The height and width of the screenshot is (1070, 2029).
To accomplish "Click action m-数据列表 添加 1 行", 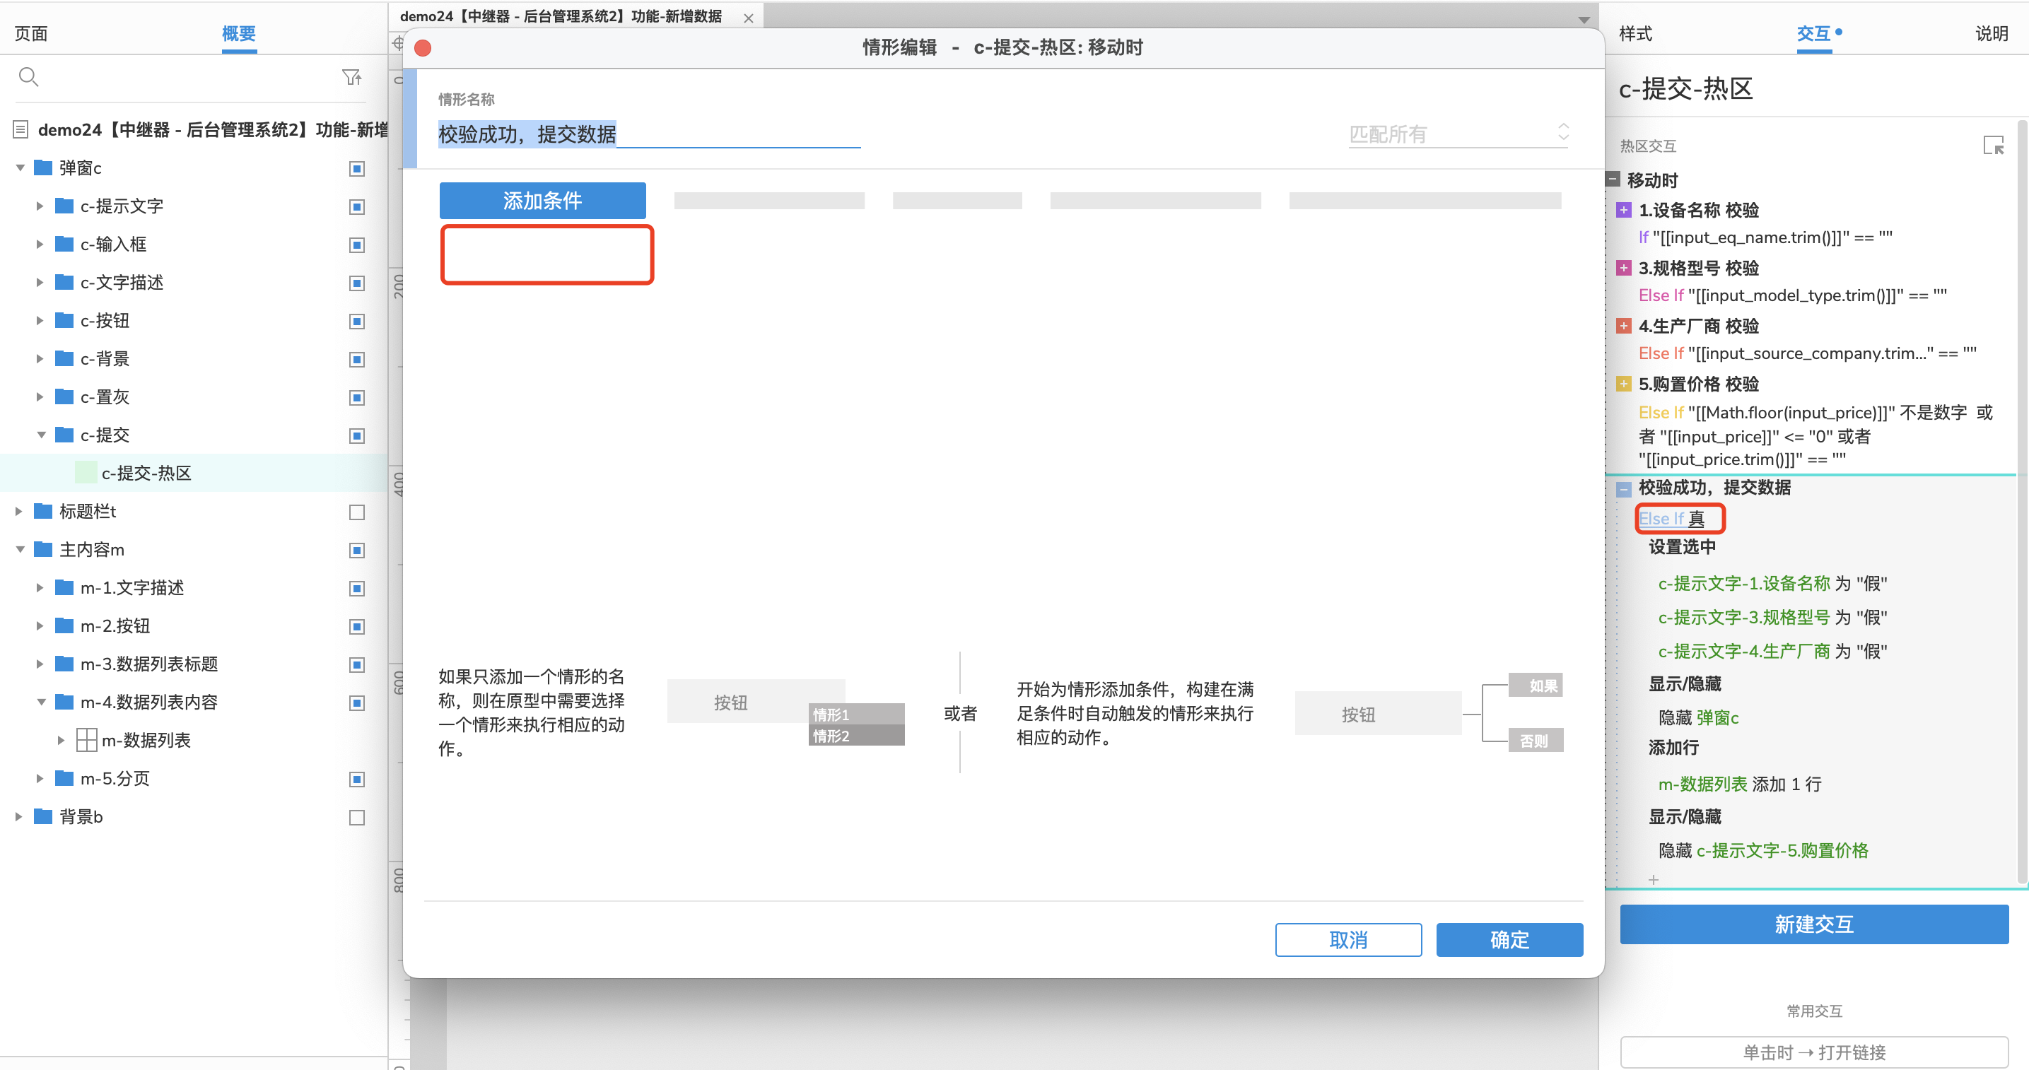I will [1739, 783].
